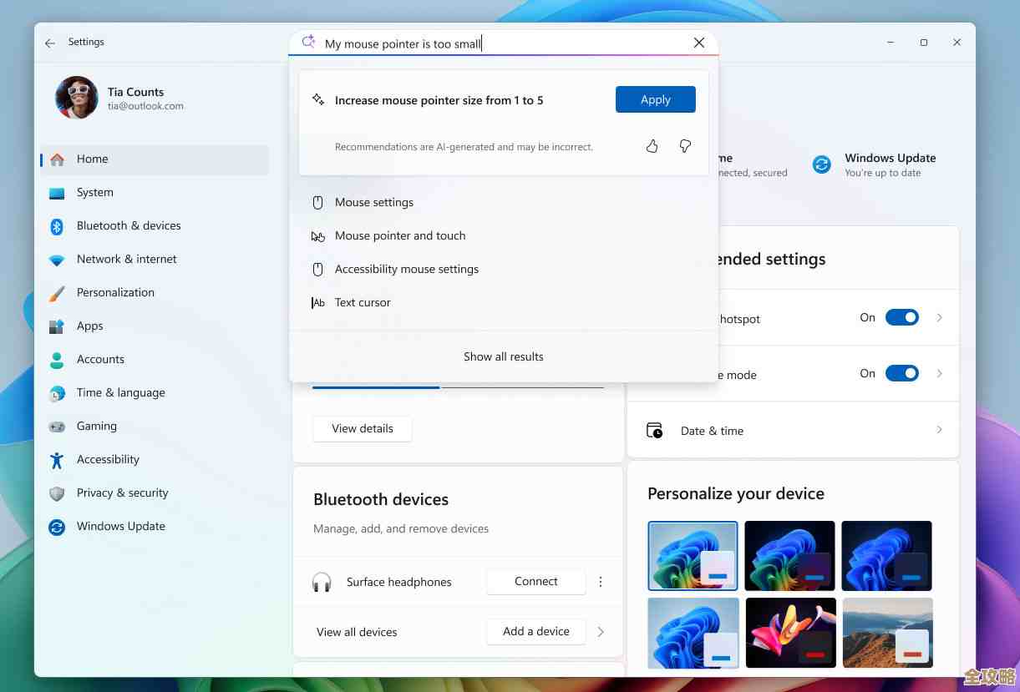The image size is (1020, 692).
Task: Open Accessibility settings
Action: point(108,459)
